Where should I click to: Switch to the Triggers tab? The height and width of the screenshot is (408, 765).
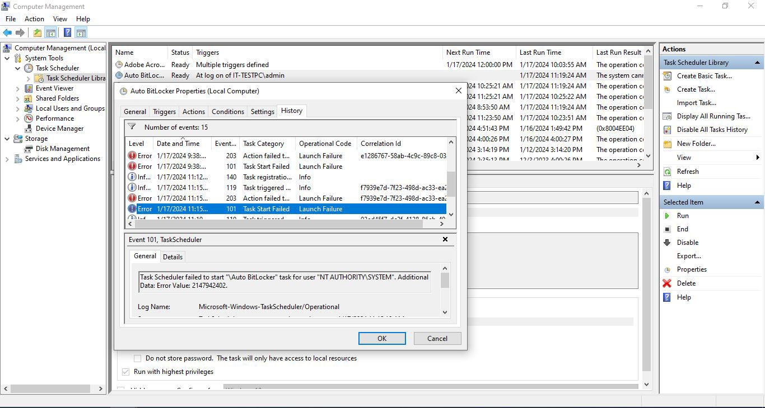tap(164, 112)
